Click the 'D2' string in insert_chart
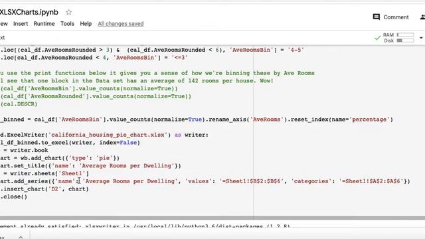Viewport: 425px width, 239px height. coord(54,189)
